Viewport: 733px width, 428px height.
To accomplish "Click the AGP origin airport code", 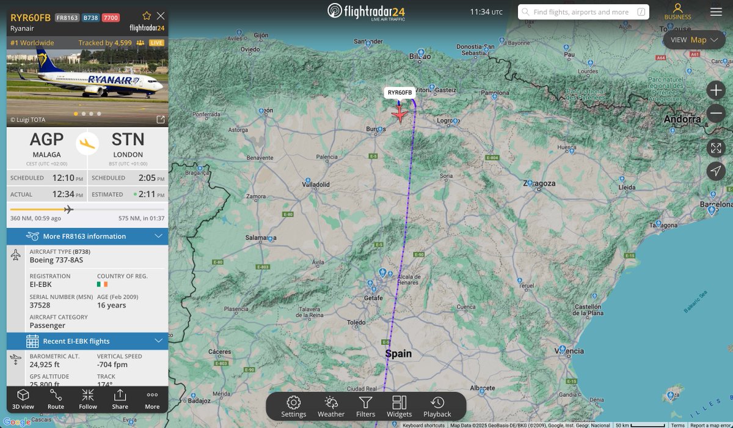I will (46, 139).
